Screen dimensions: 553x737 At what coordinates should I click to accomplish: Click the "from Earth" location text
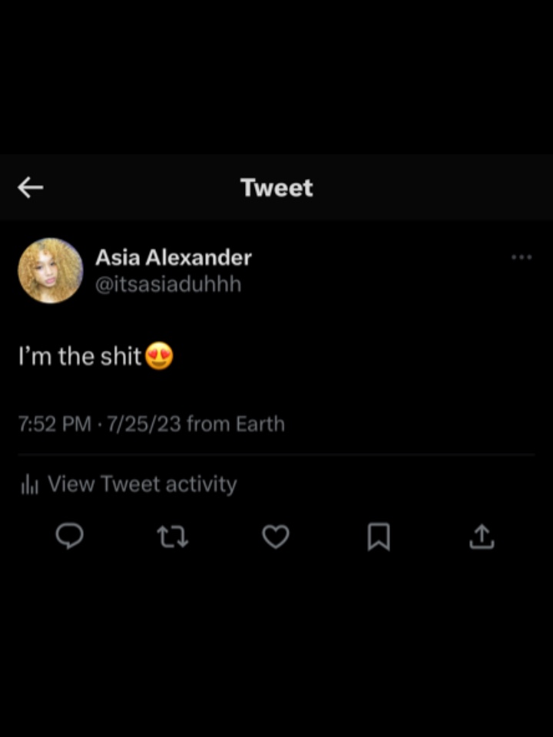click(236, 425)
